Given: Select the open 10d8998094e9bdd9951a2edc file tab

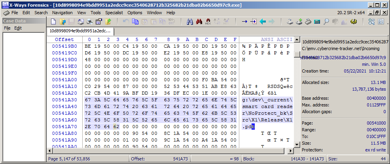Looking at the screenshot, I should point(80,31).
